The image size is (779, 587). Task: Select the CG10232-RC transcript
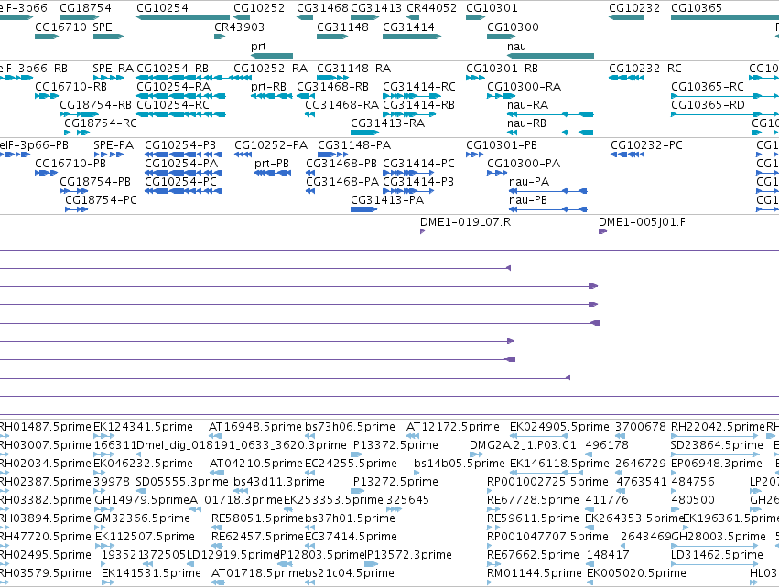(627, 78)
